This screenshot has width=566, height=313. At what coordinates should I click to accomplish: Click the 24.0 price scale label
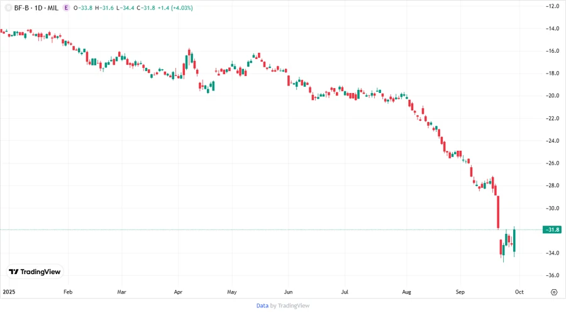pos(552,141)
